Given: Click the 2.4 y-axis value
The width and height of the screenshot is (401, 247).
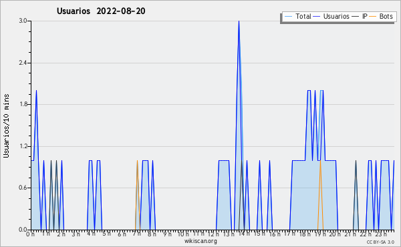Looking at the screenshot, I should [x=23, y=63].
